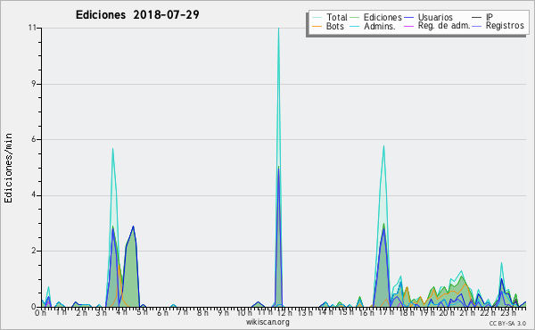Click the 6 gridline label on y-axis
Image resolution: width=535 pixels, height=330 pixels.
(34, 139)
